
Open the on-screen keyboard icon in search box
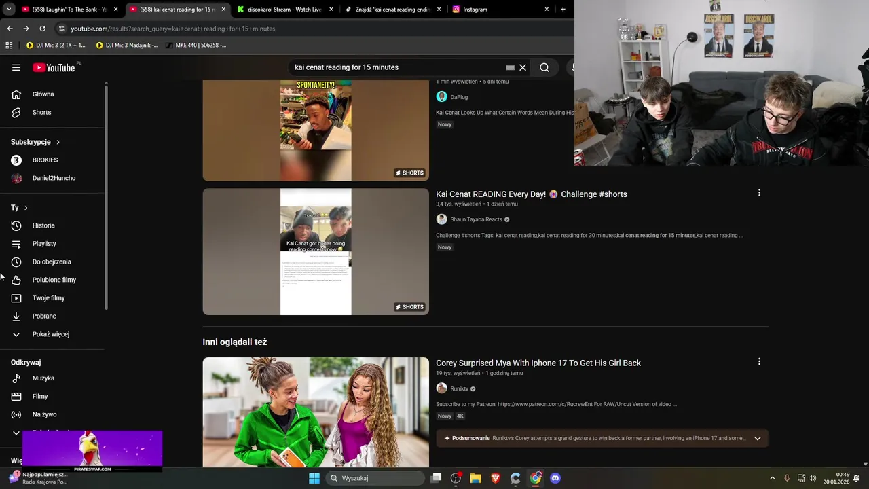coord(510,67)
